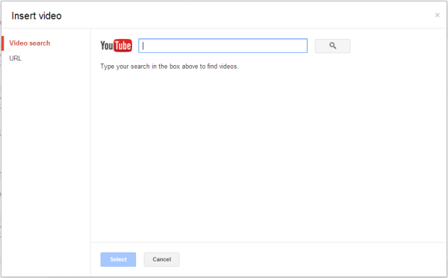
Task: Focus the YouTube search text box
Action: [x=223, y=46]
